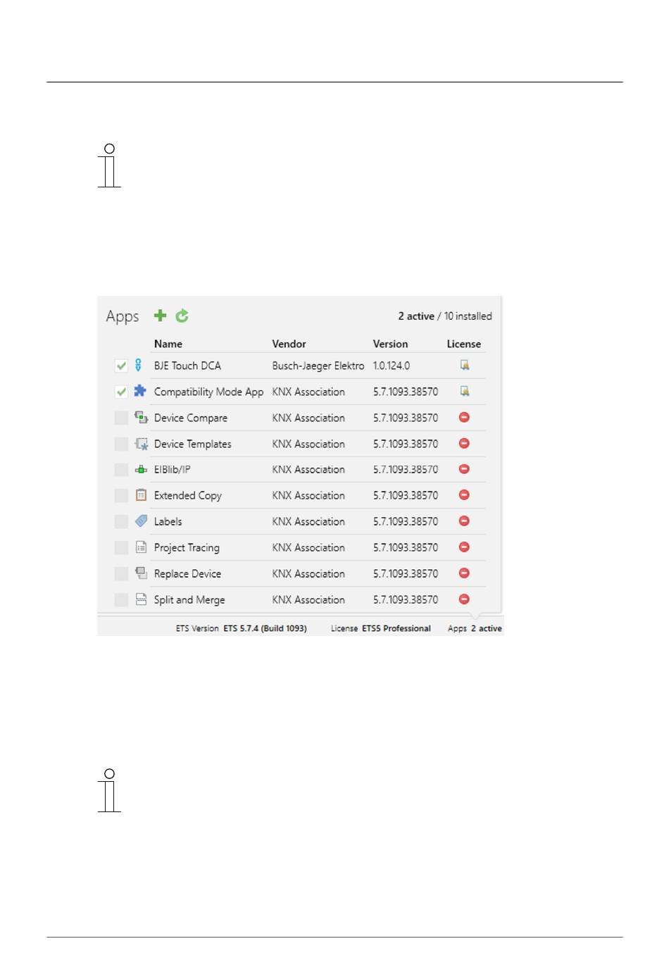Click 'Apps 2 active' in the status bar
669x965 pixels.
(x=475, y=628)
